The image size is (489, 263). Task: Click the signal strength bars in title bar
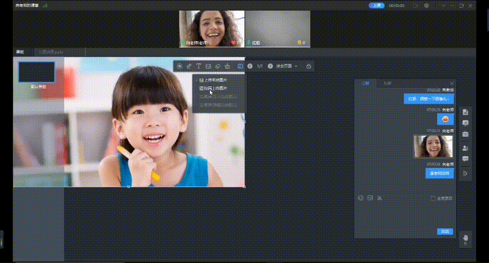click(45, 6)
